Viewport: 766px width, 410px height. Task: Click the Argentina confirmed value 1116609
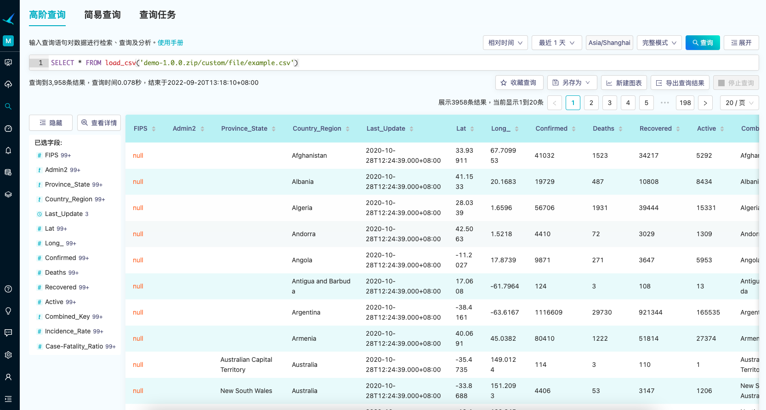(x=549, y=312)
